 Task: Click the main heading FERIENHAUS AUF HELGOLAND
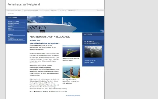50,37
